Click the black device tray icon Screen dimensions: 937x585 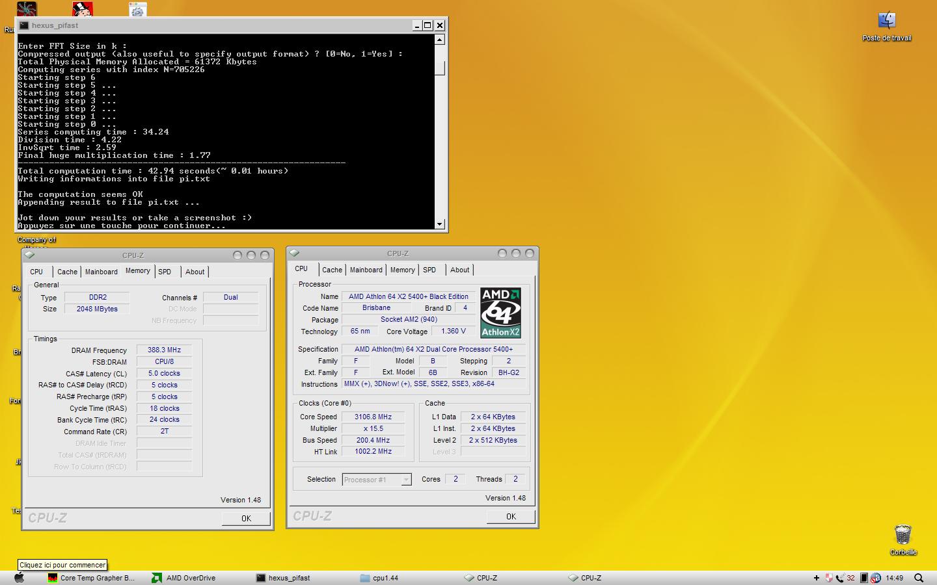point(864,578)
